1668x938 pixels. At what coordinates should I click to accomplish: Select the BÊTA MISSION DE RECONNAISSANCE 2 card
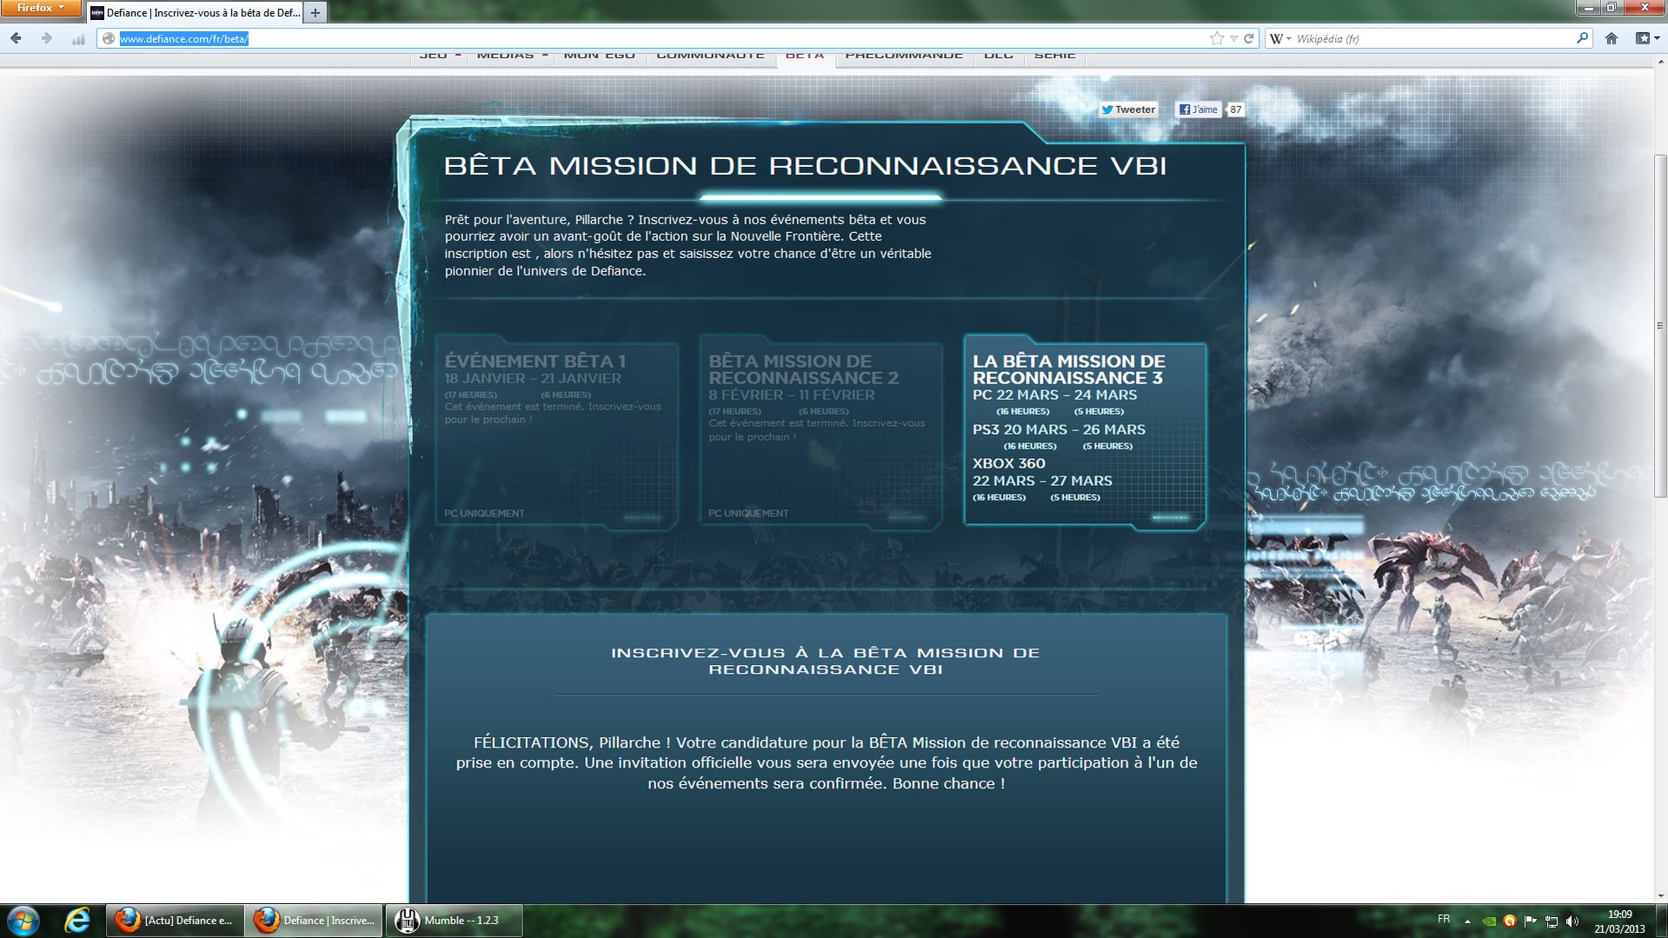pos(821,432)
